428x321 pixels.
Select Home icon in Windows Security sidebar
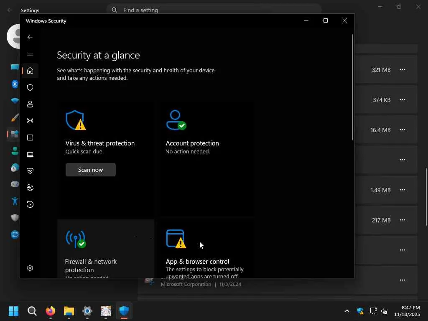(30, 71)
